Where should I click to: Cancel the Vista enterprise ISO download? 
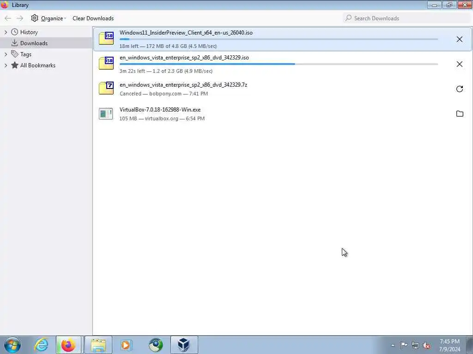point(459,64)
